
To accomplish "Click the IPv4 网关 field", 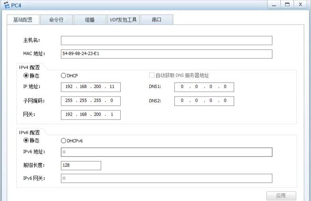I will (90, 115).
